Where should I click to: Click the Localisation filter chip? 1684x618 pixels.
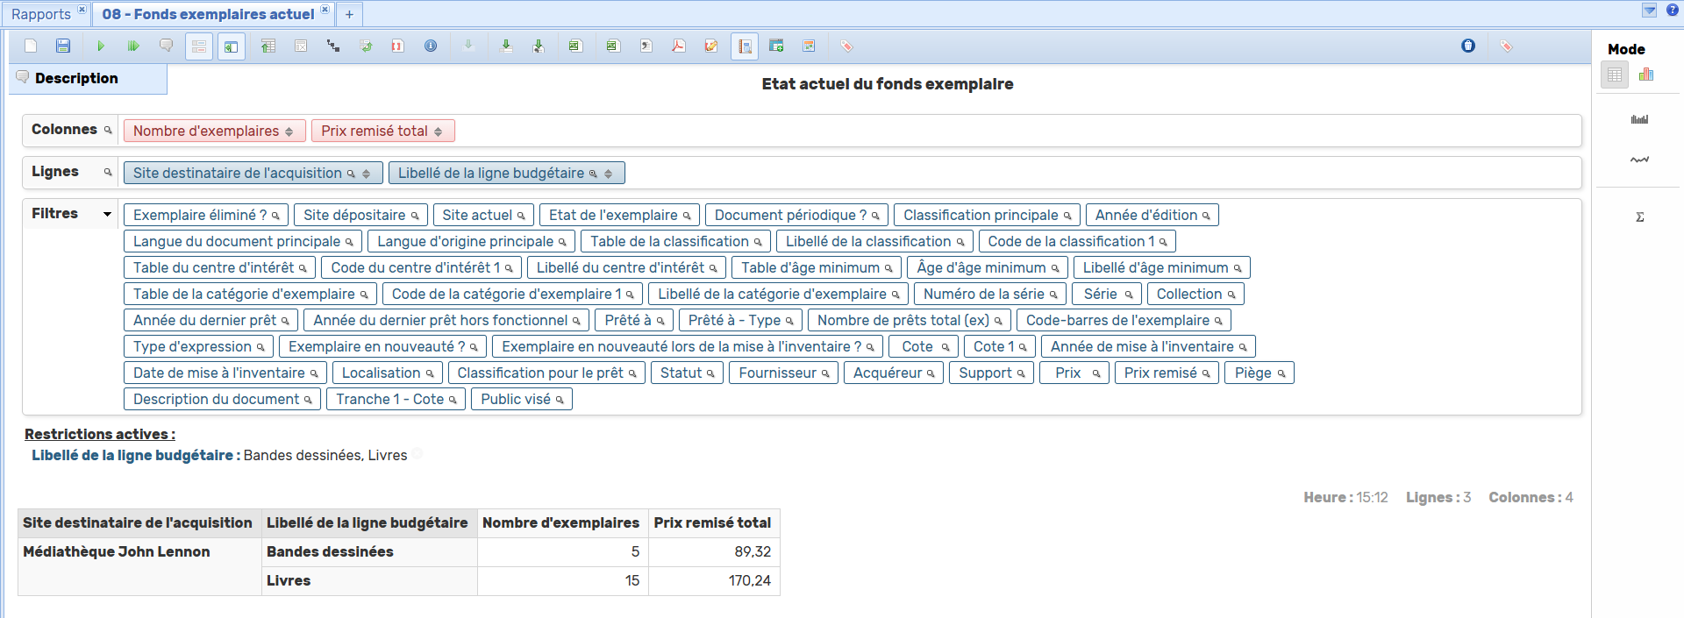tap(388, 373)
